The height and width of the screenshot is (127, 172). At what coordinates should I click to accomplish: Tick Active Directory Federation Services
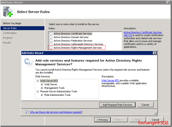pos(51,41)
